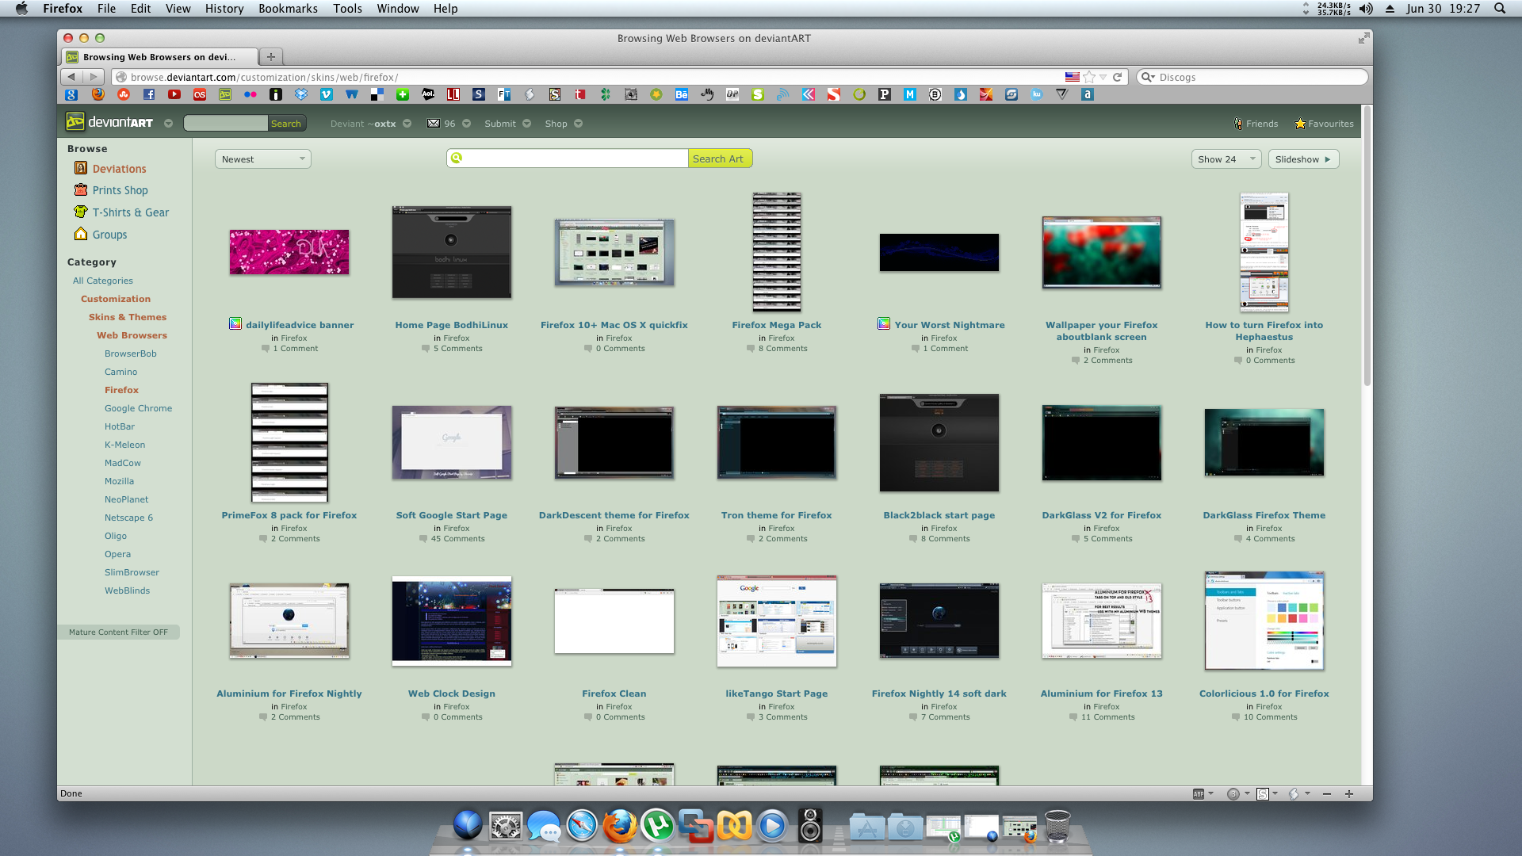Expand the deviantART logo menu arrow
1522x856 pixels.
tap(168, 124)
